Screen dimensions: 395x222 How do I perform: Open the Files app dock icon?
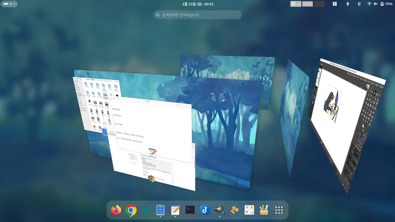coord(160,210)
